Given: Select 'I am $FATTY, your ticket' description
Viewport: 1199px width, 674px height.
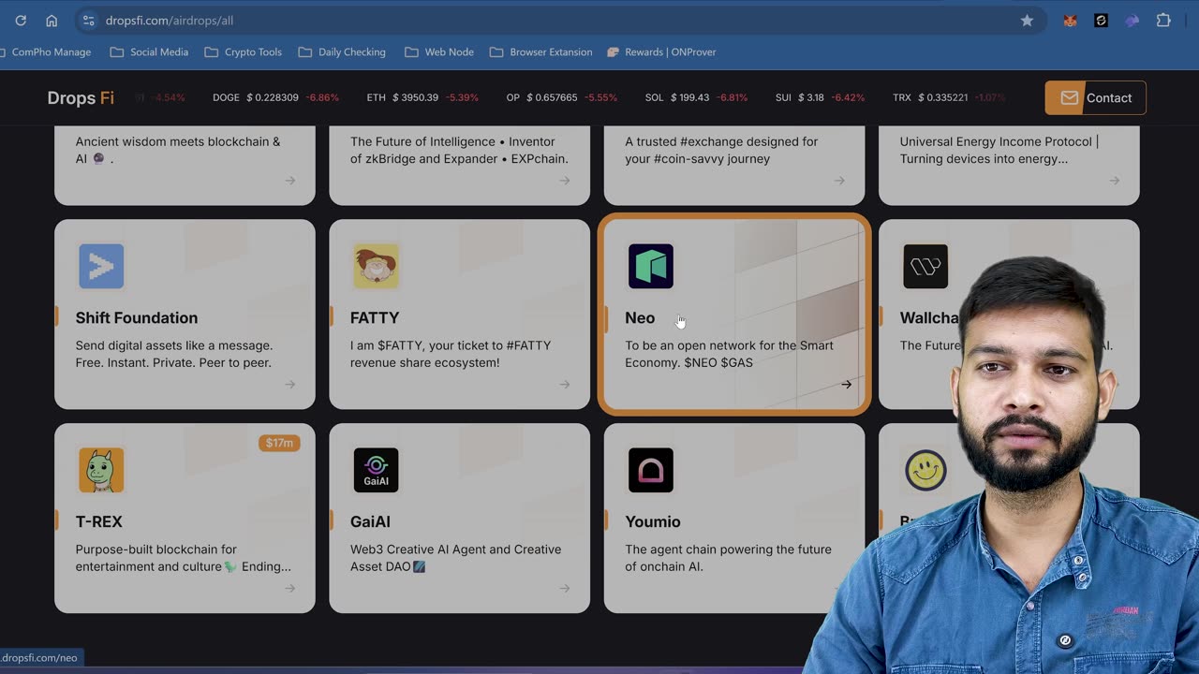Looking at the screenshot, I should (x=451, y=354).
